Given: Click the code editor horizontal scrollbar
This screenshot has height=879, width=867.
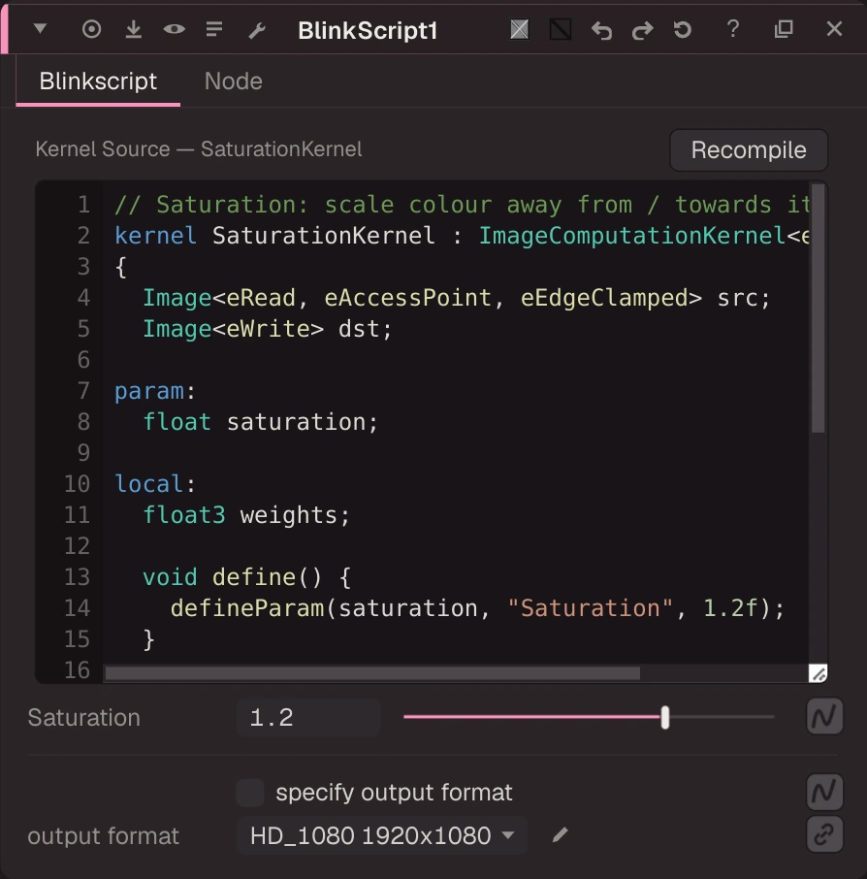Looking at the screenshot, I should pyautogui.click(x=372, y=673).
